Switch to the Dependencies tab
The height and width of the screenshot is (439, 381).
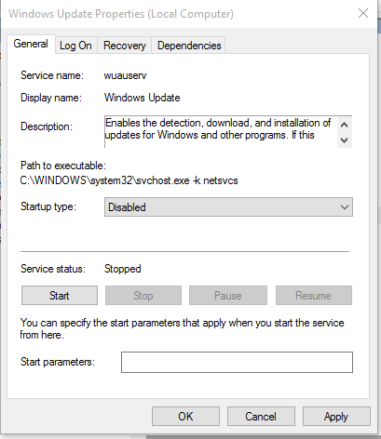(189, 46)
